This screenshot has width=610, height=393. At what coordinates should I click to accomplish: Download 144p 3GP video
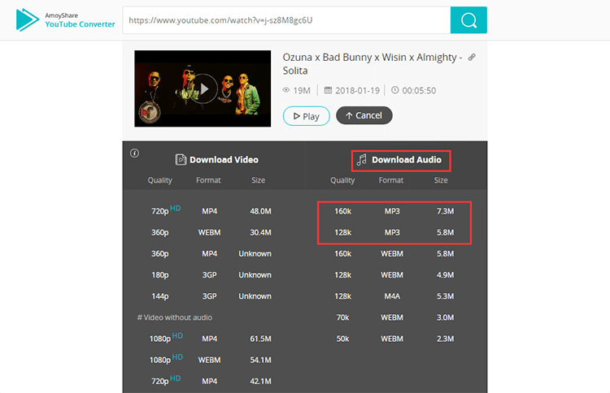[211, 296]
